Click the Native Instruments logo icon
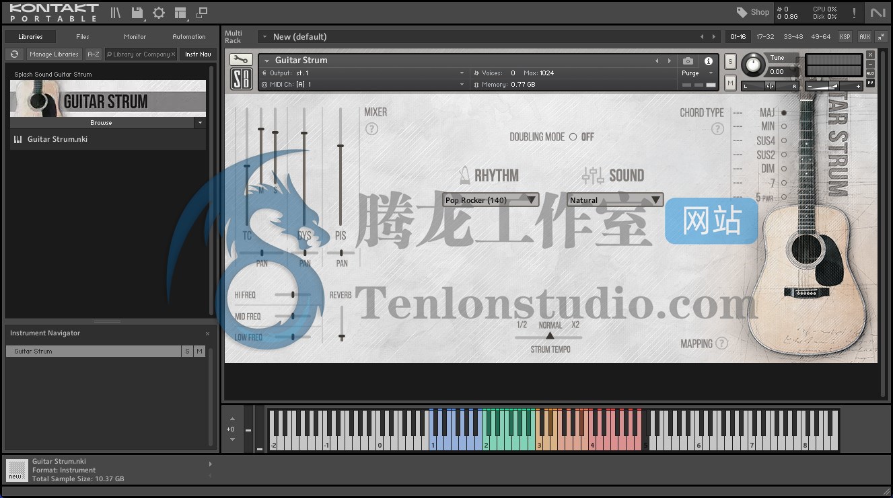The width and height of the screenshot is (893, 498). tap(877, 13)
